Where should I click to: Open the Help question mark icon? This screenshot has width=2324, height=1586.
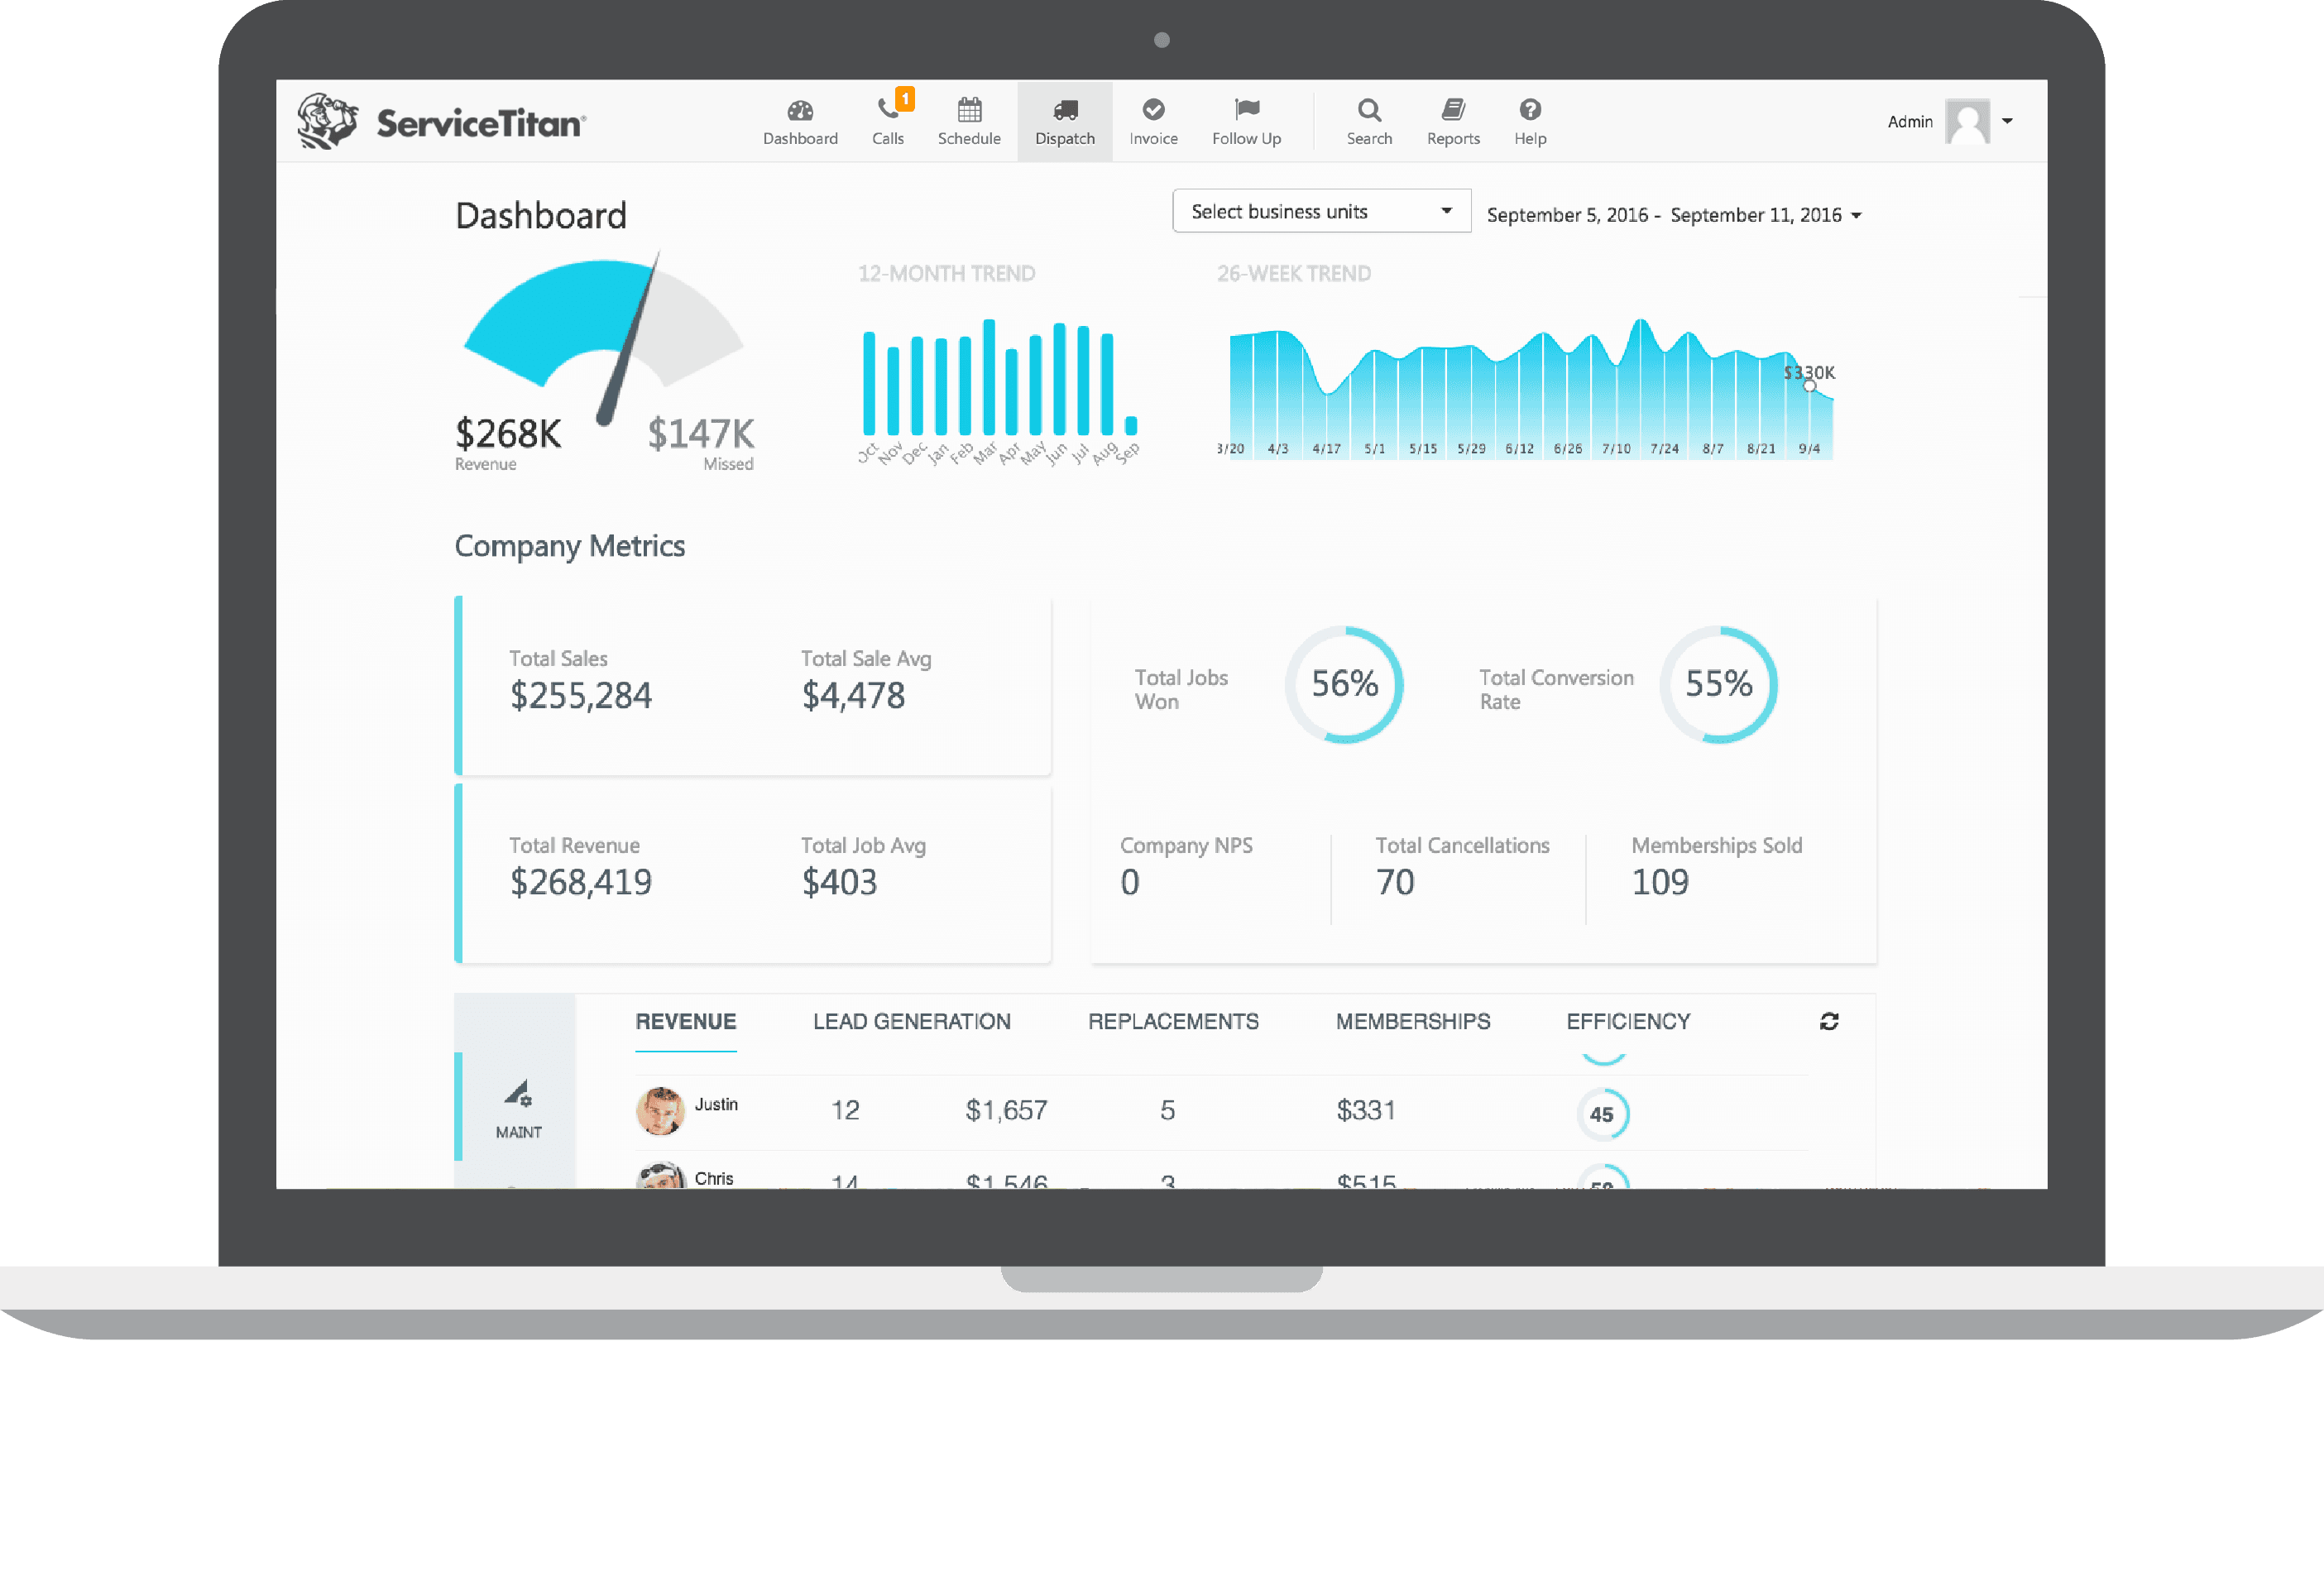(x=1530, y=109)
